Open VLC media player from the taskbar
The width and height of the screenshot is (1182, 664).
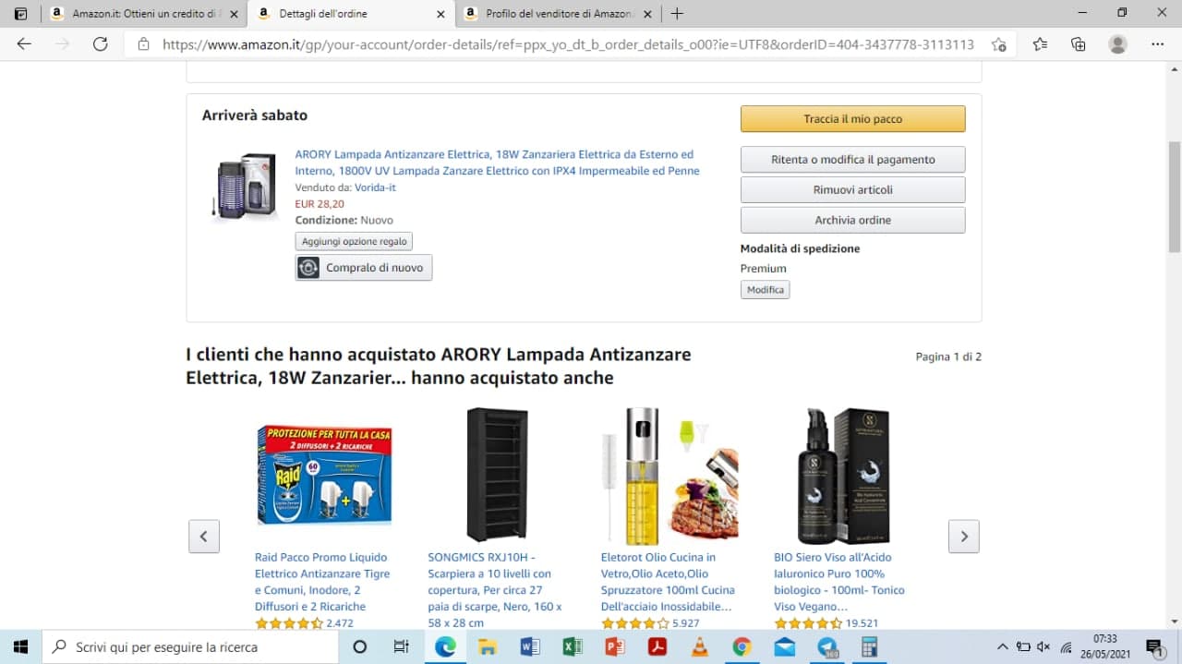click(x=700, y=646)
